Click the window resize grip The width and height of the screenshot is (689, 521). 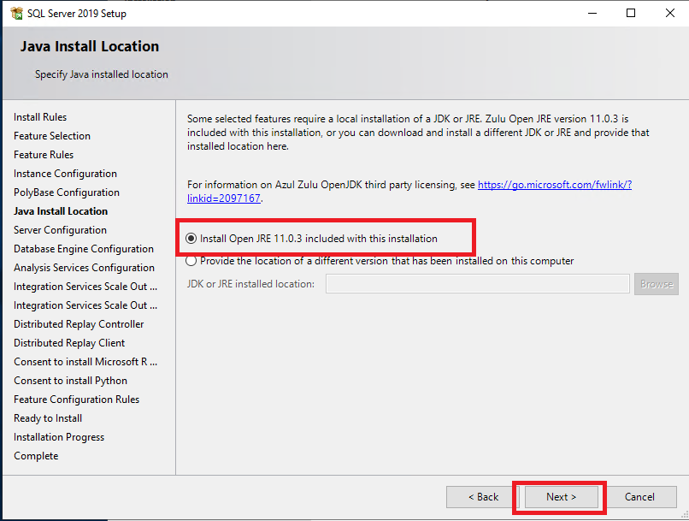click(x=684, y=514)
